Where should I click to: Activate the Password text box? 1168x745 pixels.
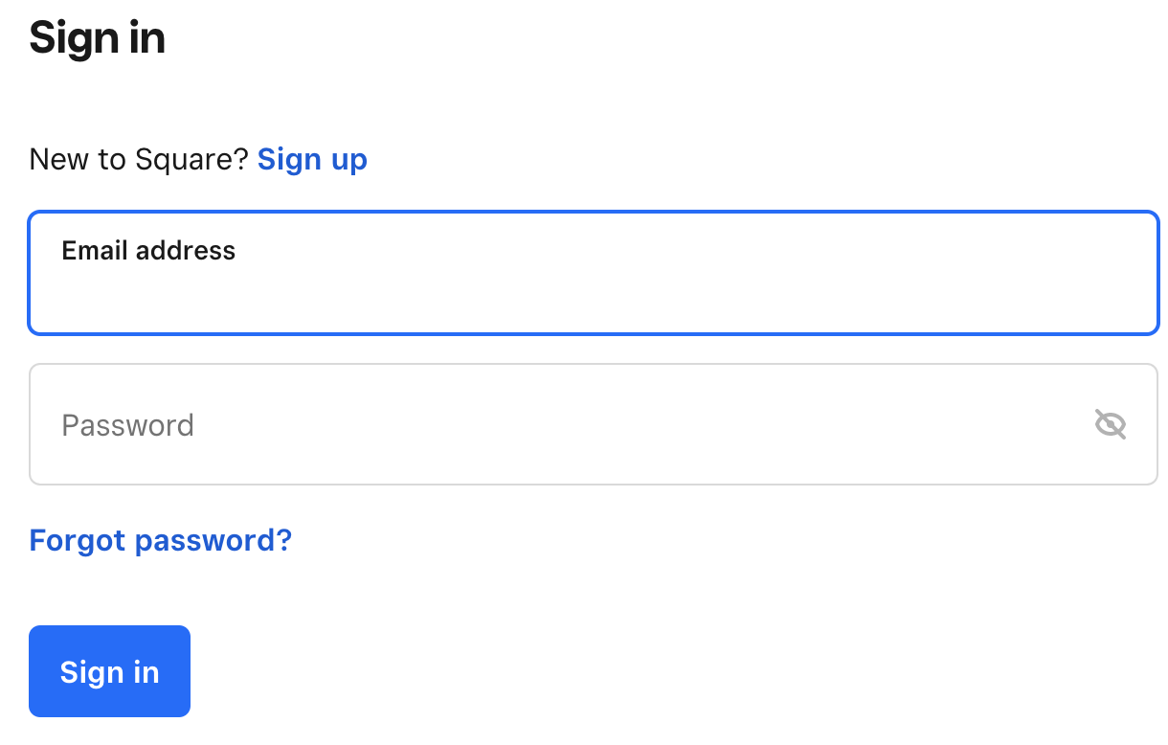click(x=594, y=424)
